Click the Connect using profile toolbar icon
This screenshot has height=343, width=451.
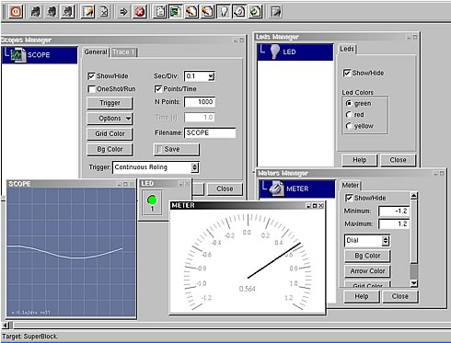pyautogui.click(x=68, y=12)
